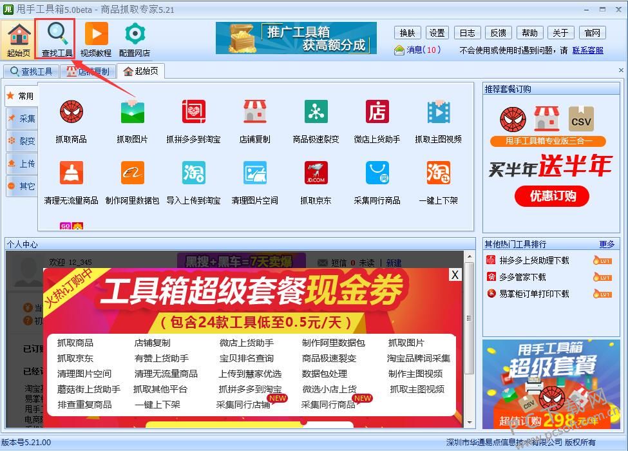628x451 pixels.
Task: Launch the 清理无流量商品 broom icon
Action: (x=71, y=173)
